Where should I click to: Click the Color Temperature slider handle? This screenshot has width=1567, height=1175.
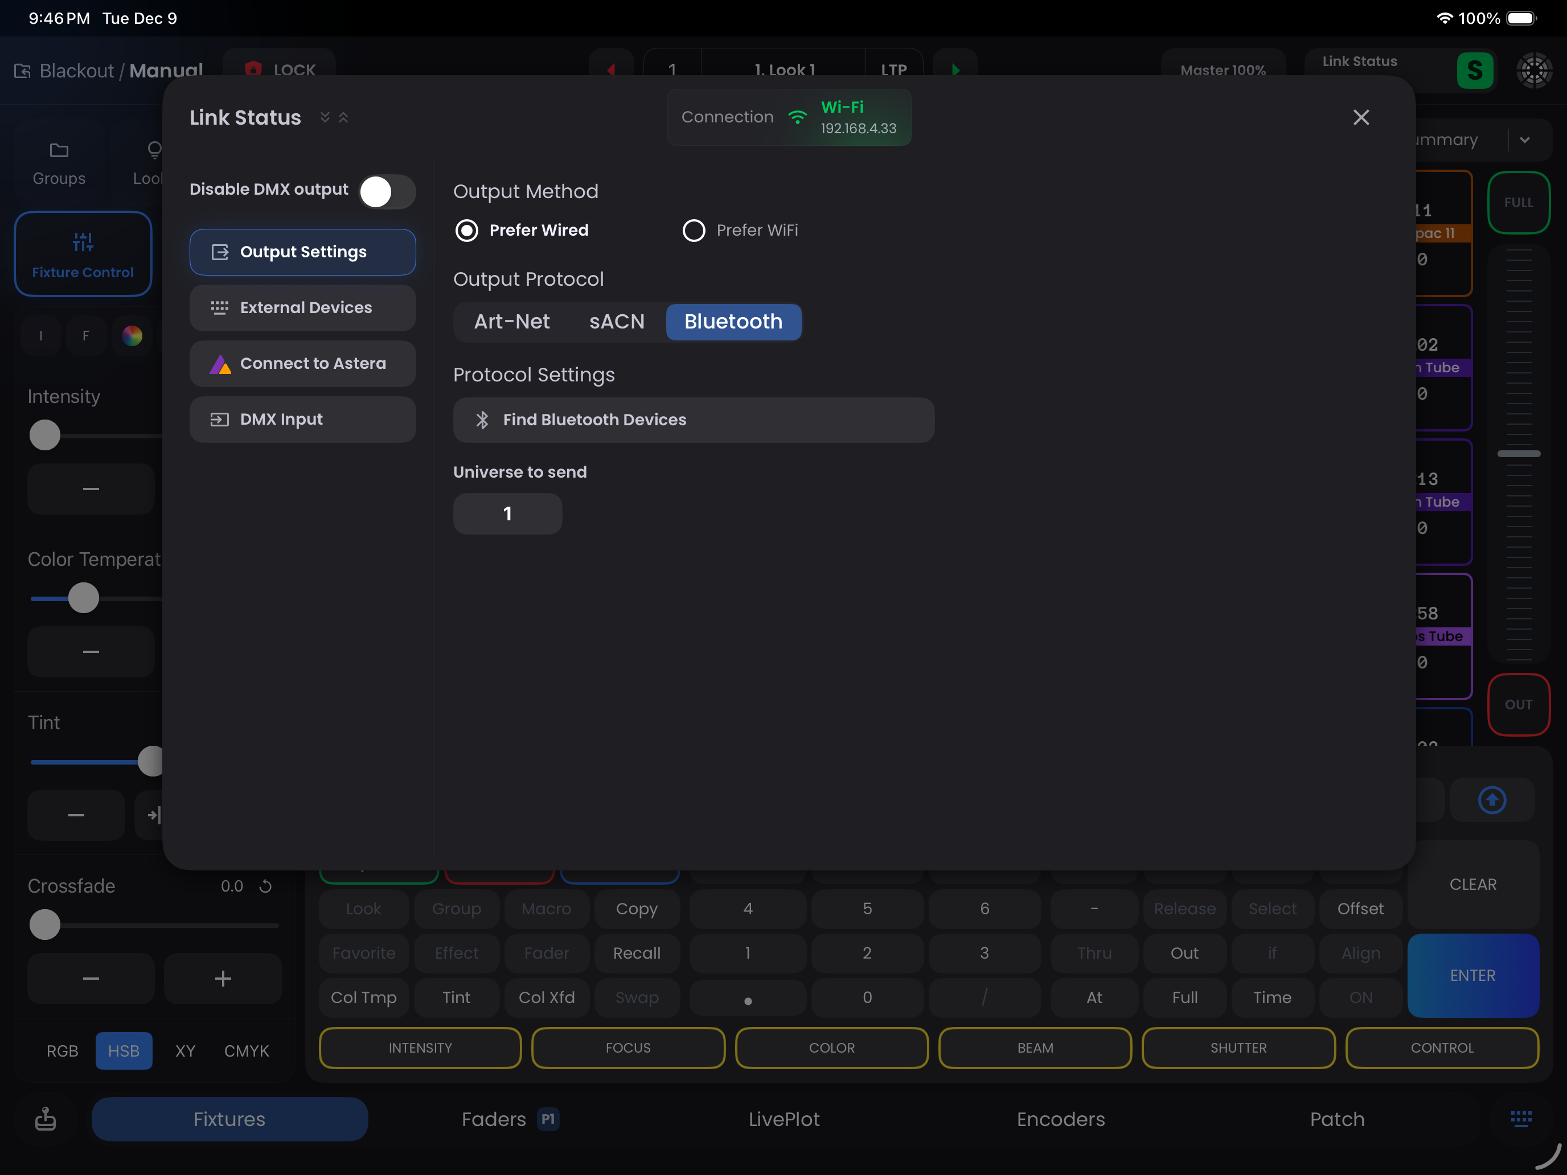(x=84, y=598)
